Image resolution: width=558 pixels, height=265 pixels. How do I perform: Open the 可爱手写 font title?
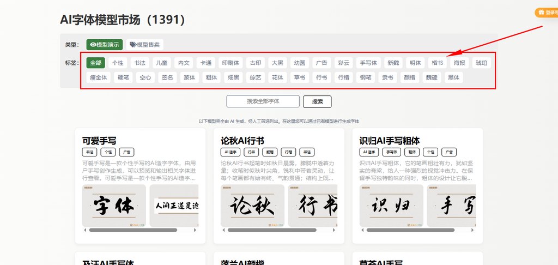(99, 140)
